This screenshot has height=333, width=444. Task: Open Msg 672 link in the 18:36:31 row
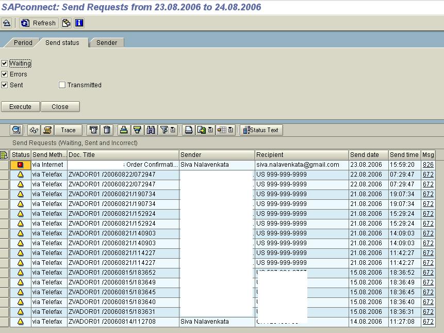tap(428, 312)
